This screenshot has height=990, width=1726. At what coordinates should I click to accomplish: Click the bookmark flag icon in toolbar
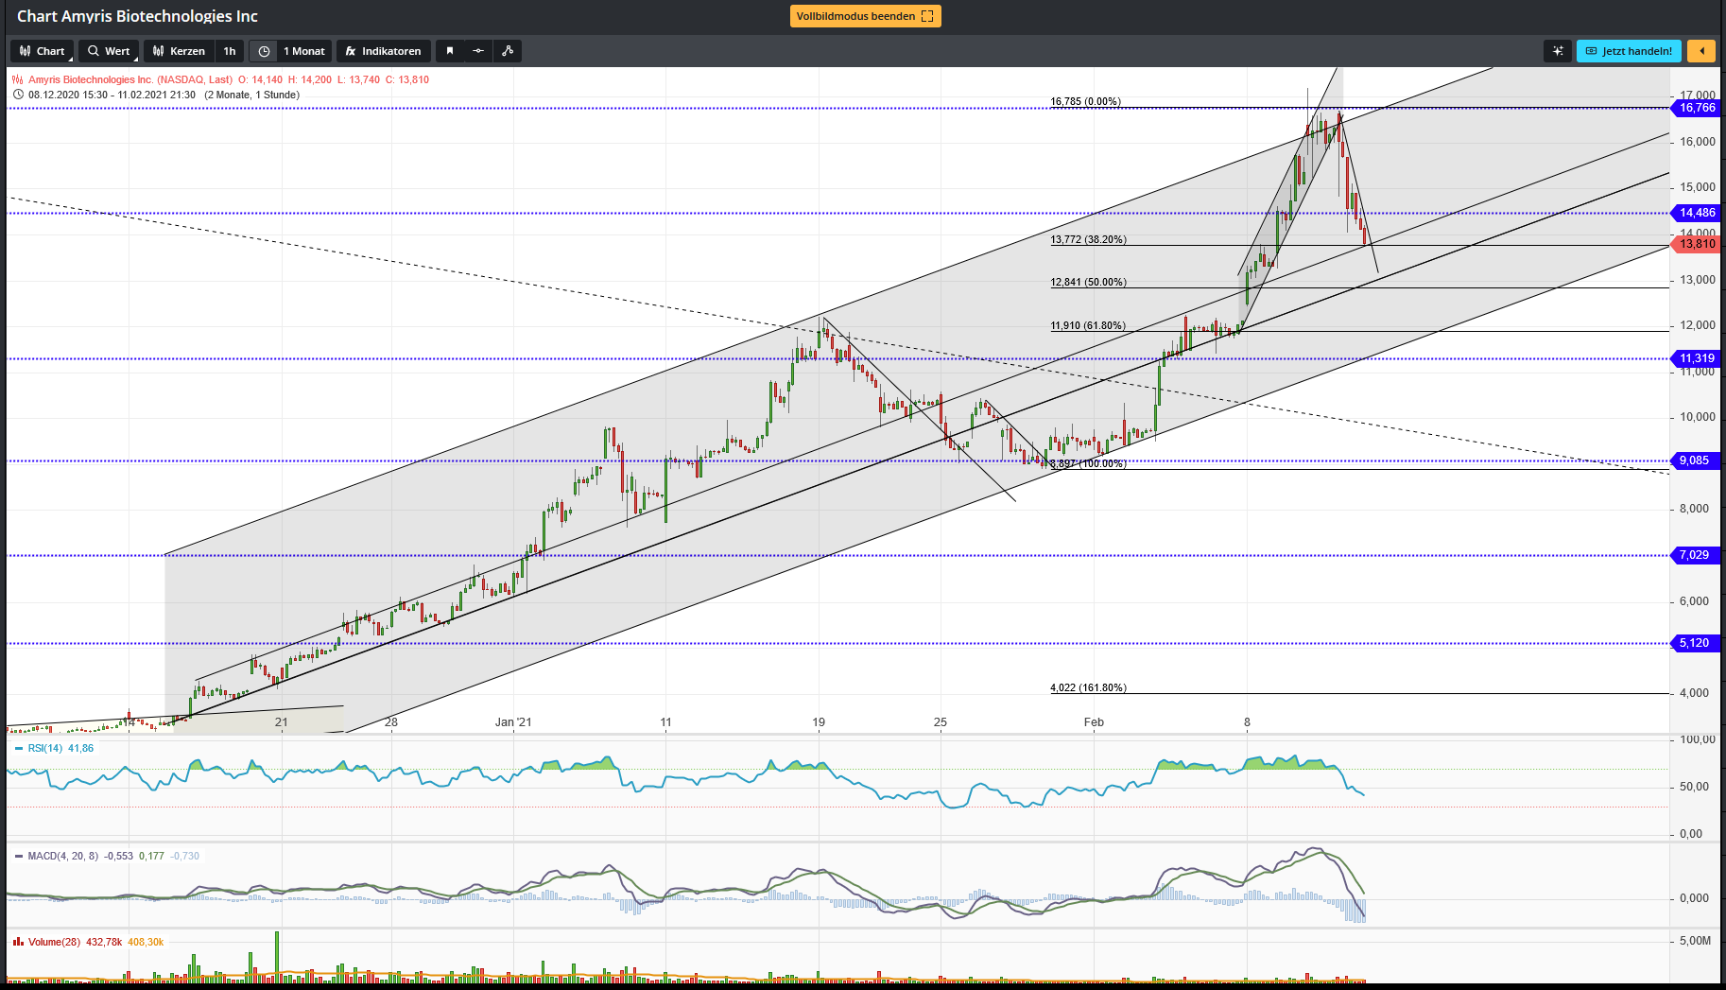[450, 51]
